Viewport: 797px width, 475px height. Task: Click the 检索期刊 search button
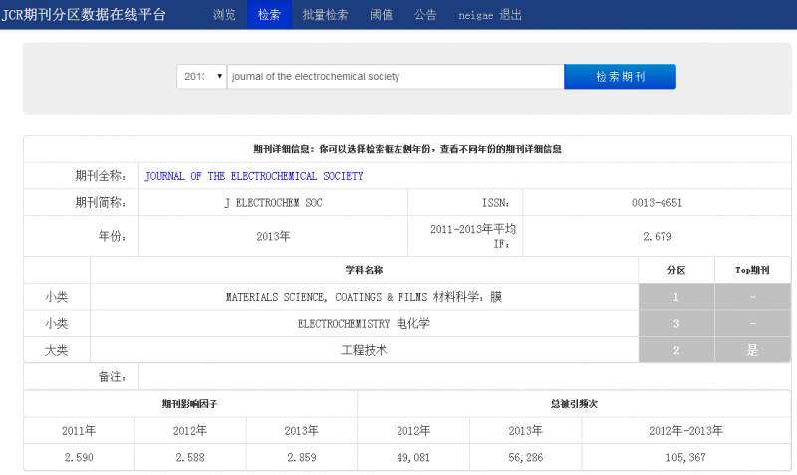[x=620, y=77]
